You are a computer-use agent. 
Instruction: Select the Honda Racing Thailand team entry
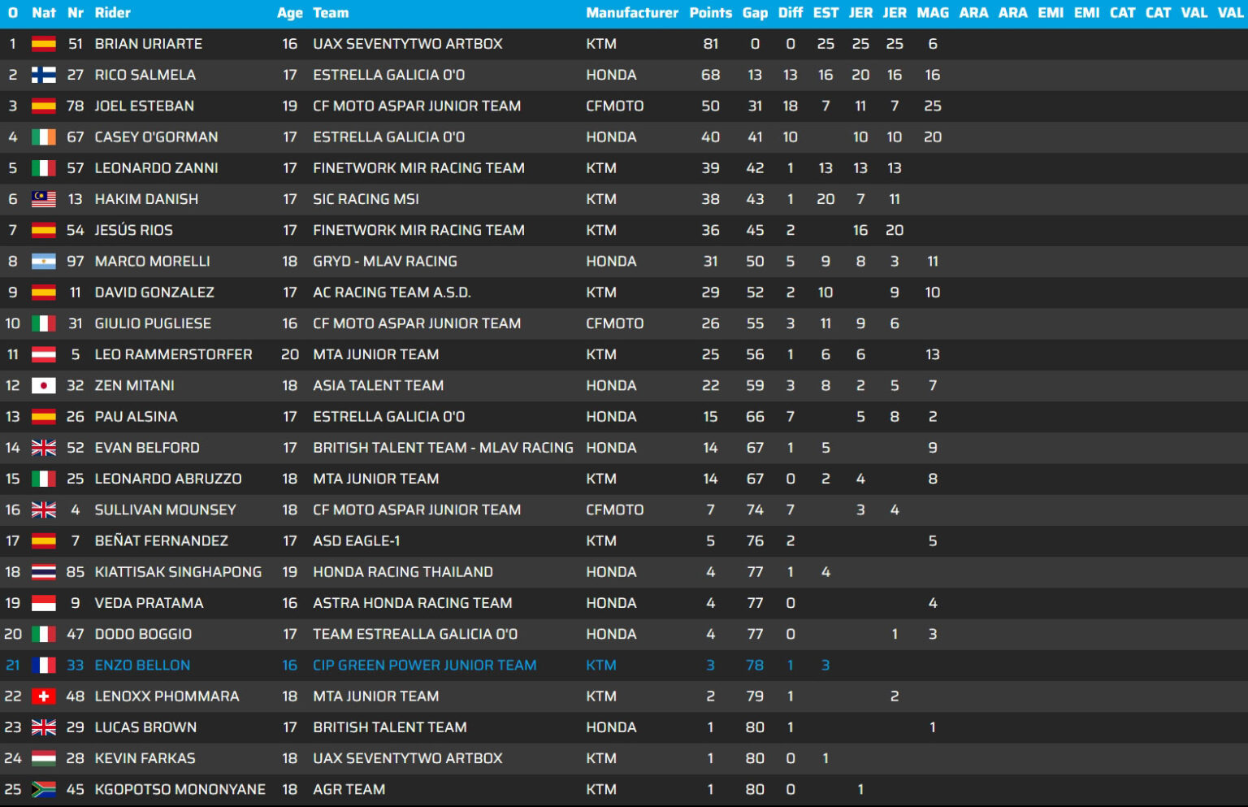402,572
